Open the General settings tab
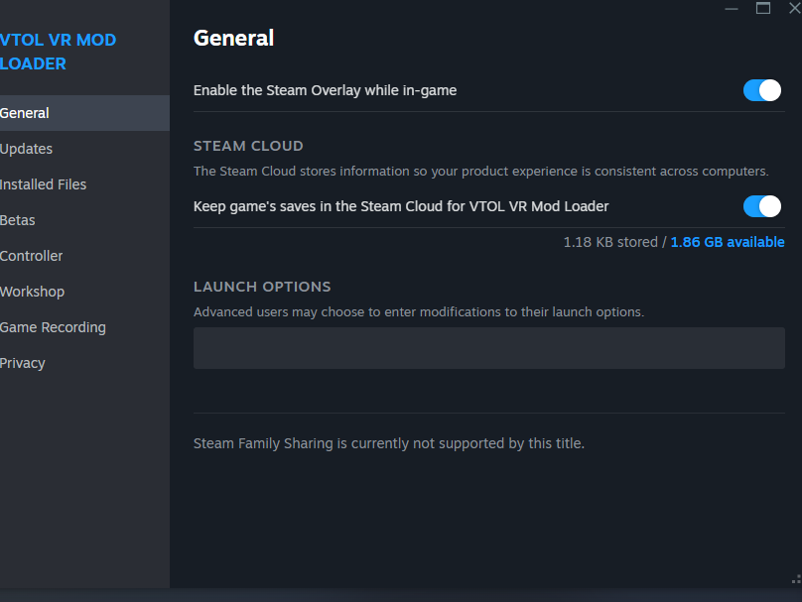This screenshot has height=602, width=802. click(84, 113)
